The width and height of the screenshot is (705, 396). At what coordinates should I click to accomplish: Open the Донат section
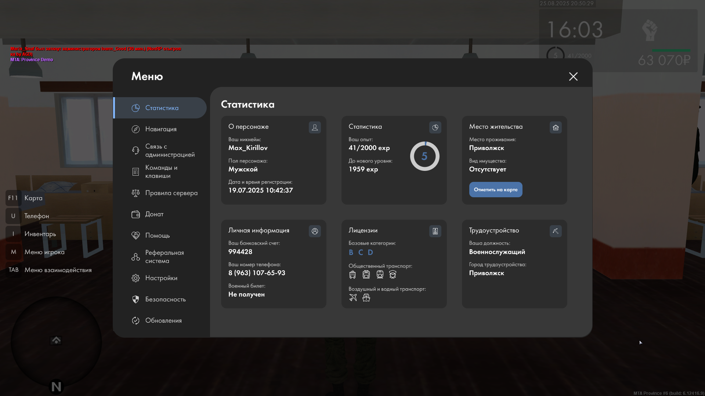[154, 214]
